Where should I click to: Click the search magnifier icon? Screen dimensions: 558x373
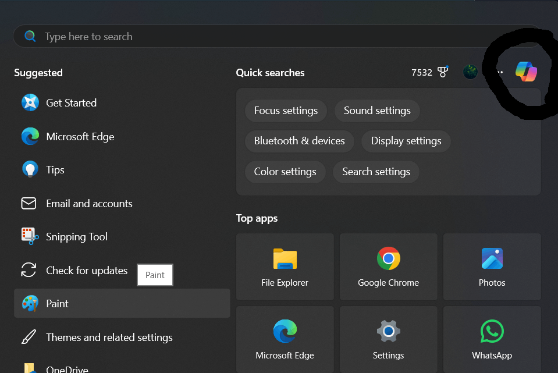pos(30,36)
